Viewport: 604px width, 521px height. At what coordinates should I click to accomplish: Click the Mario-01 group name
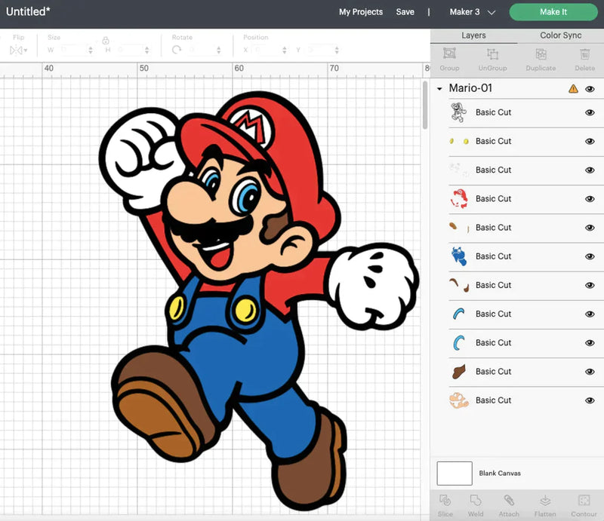[x=470, y=88]
